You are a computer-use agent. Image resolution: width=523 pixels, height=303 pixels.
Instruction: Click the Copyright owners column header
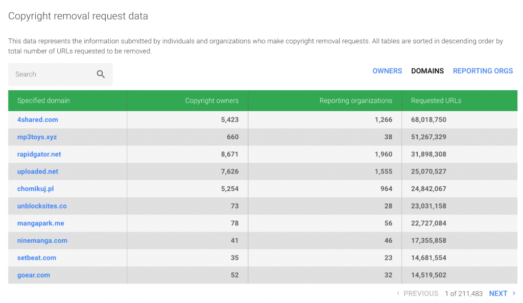[212, 100]
